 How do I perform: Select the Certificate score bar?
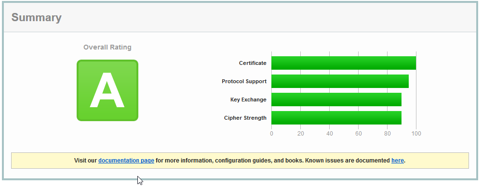(x=344, y=63)
